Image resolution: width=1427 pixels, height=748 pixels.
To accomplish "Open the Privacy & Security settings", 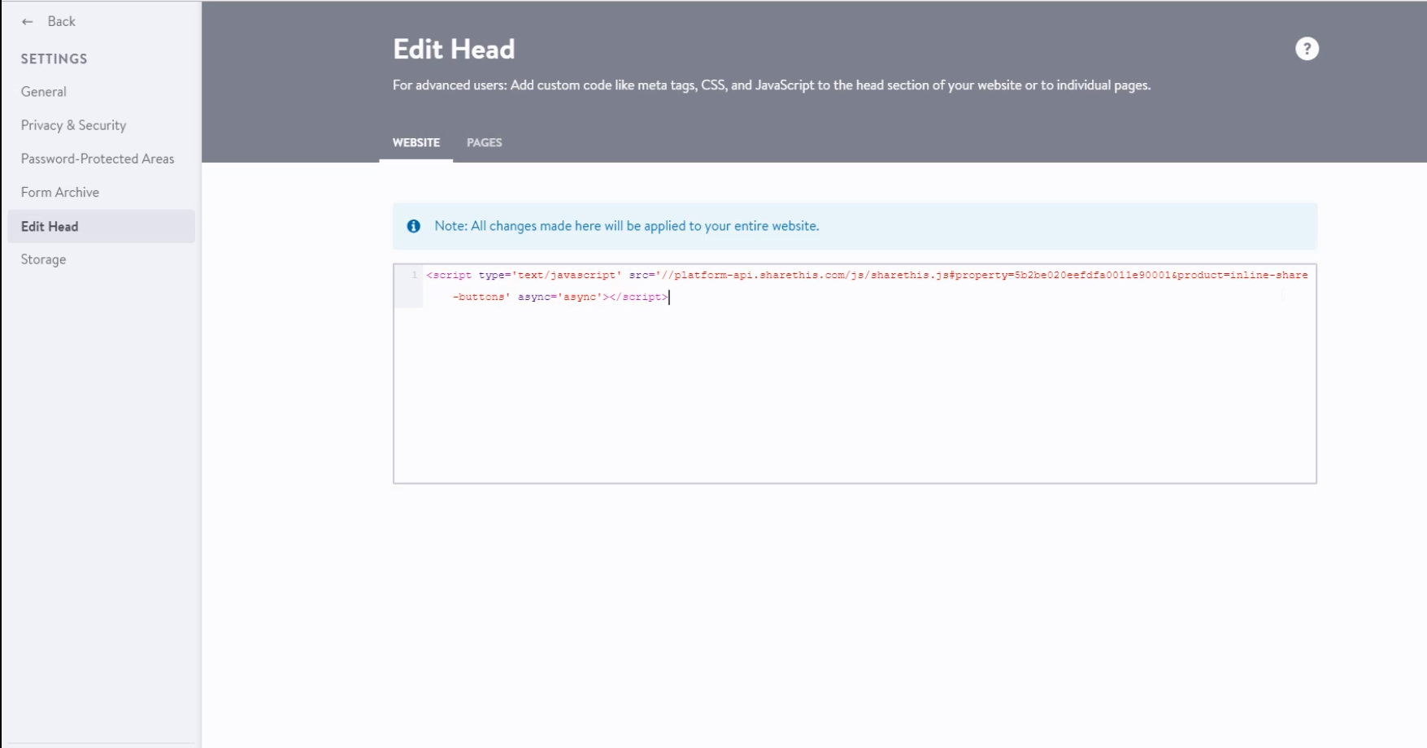I will pyautogui.click(x=73, y=124).
